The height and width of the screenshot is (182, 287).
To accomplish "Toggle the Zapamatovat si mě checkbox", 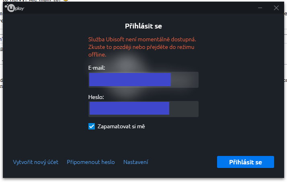I will [92, 126].
